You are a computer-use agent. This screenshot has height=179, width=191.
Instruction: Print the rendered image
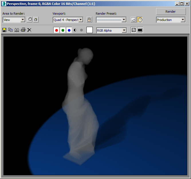pos(23,30)
